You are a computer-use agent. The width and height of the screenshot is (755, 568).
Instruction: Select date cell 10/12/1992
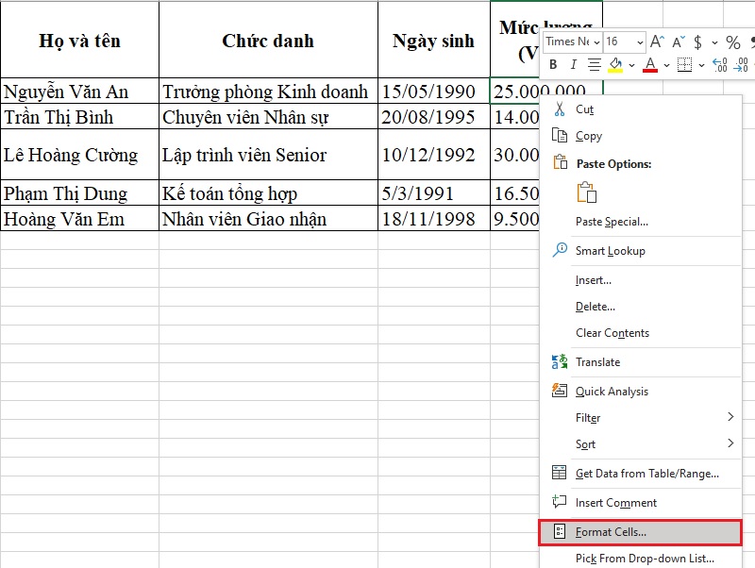[x=434, y=155]
